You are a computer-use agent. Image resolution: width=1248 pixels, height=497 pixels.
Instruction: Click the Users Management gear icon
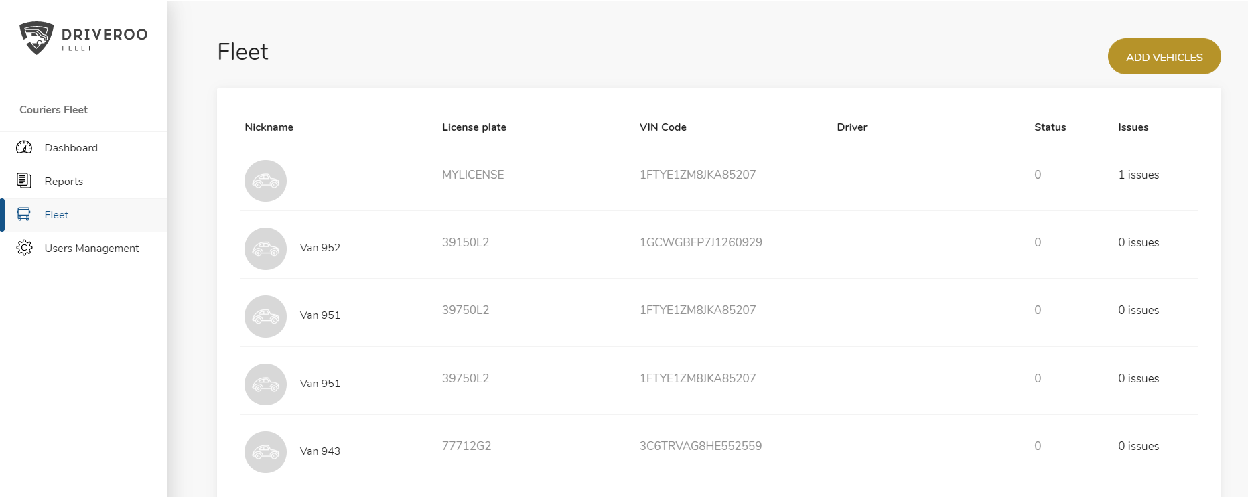coord(24,248)
